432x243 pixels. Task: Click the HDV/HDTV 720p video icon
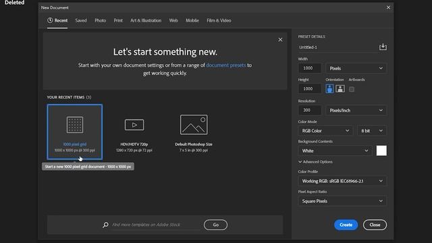pos(134,125)
